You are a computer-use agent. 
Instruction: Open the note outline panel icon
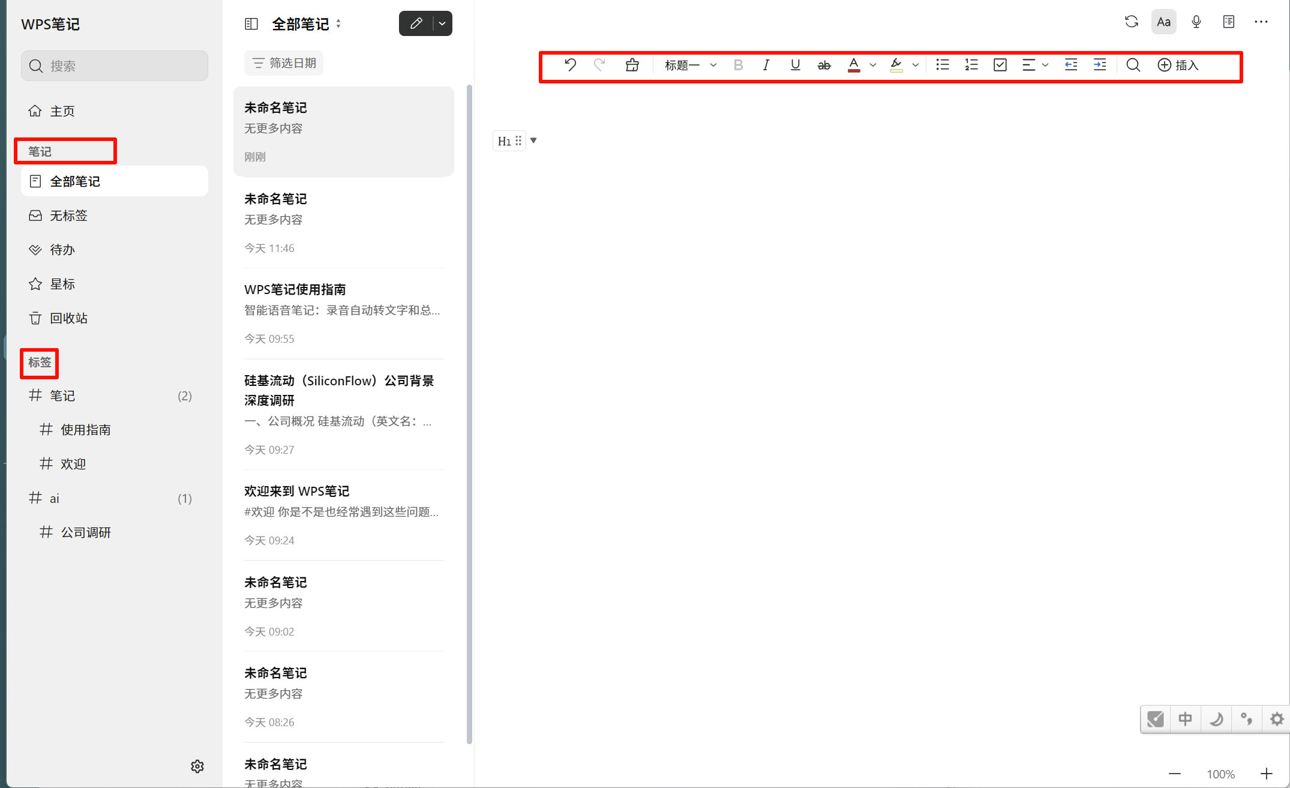pos(1229,22)
